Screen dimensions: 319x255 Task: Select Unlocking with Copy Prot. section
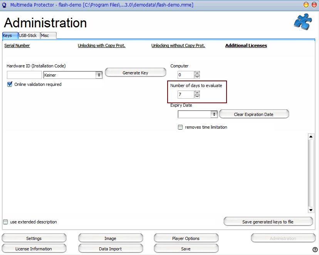click(x=101, y=45)
